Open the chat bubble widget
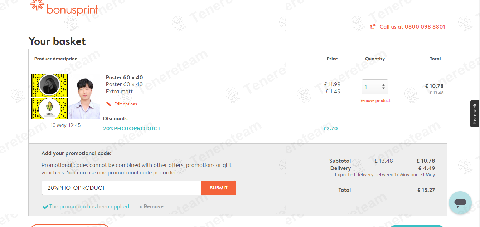480x227 pixels. tap(460, 203)
